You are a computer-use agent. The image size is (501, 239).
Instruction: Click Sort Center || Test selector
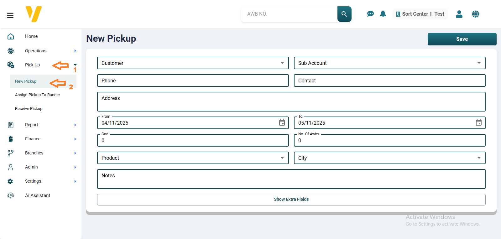click(x=420, y=14)
